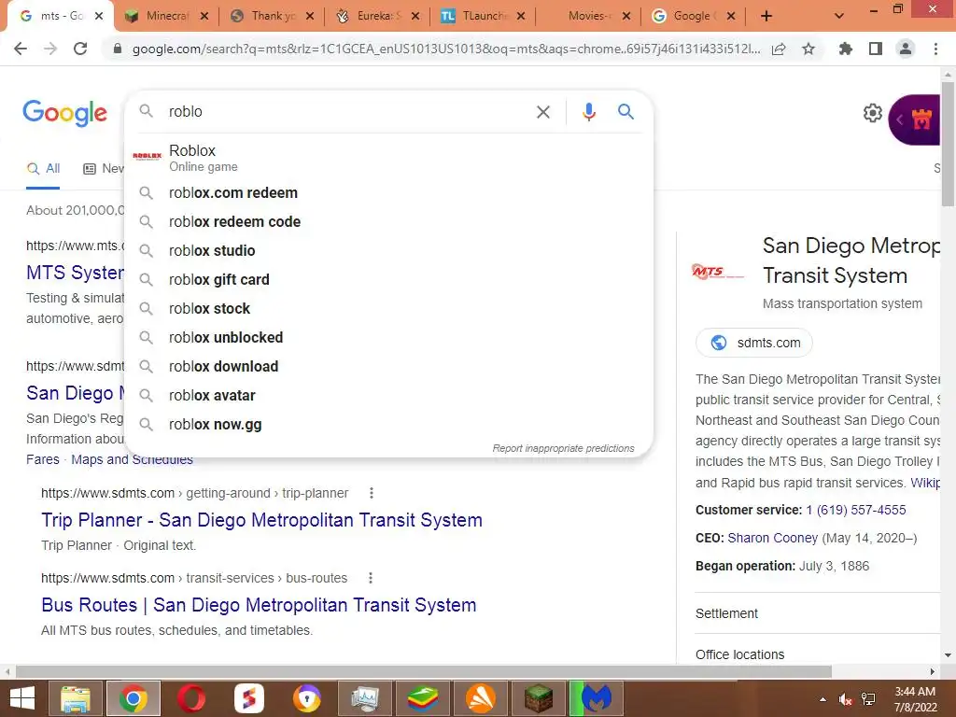
Task: Click the share page icon in address bar
Action: point(779,49)
